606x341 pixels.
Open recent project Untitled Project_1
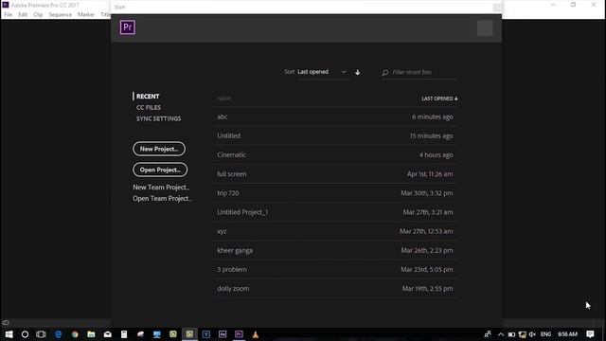(x=334, y=212)
